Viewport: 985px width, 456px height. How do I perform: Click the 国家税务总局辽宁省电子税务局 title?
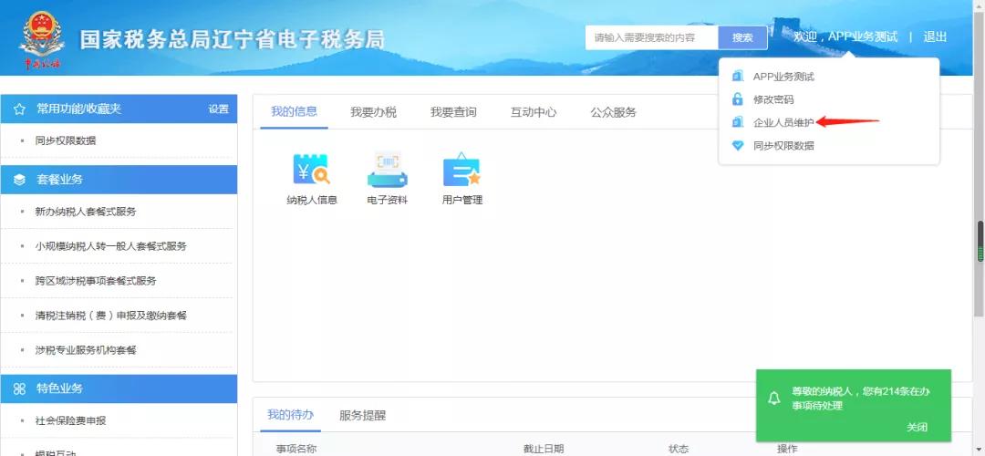pyautogui.click(x=232, y=39)
